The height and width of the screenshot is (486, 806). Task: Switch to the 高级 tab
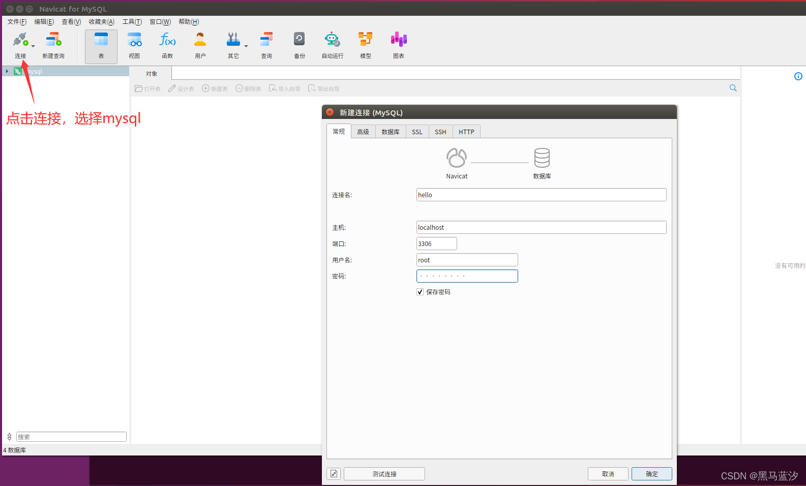[x=363, y=132]
